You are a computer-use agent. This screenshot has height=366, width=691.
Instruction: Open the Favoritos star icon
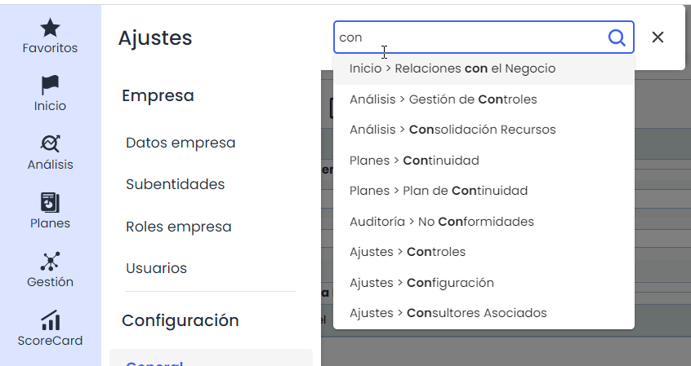coord(50,29)
